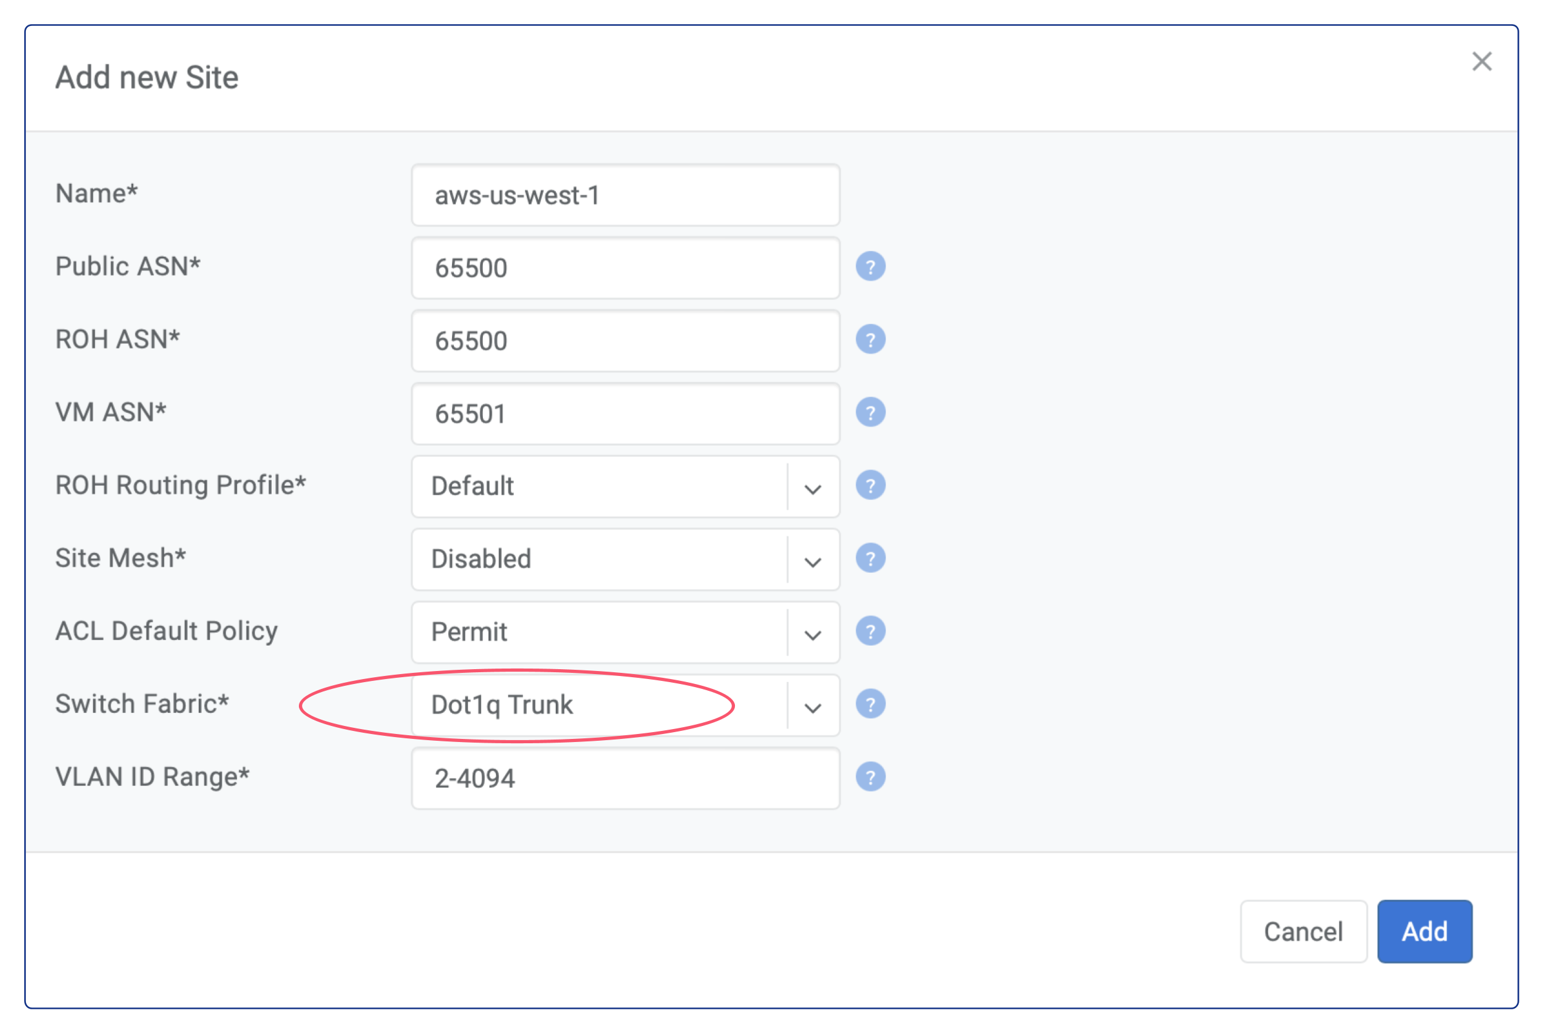Click the Name field containing aws-us-west-1
This screenshot has width=1544, height=1034.
point(625,195)
